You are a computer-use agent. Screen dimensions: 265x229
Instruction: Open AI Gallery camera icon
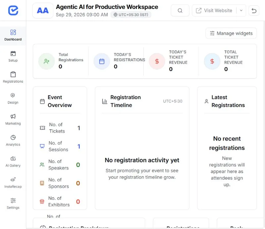tap(13, 158)
